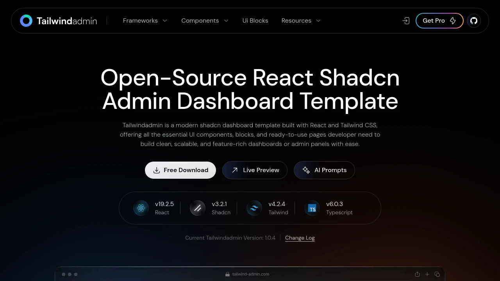The image size is (500, 281).
Task: Click the Tailwindadmin ring logo
Action: [x=26, y=21]
